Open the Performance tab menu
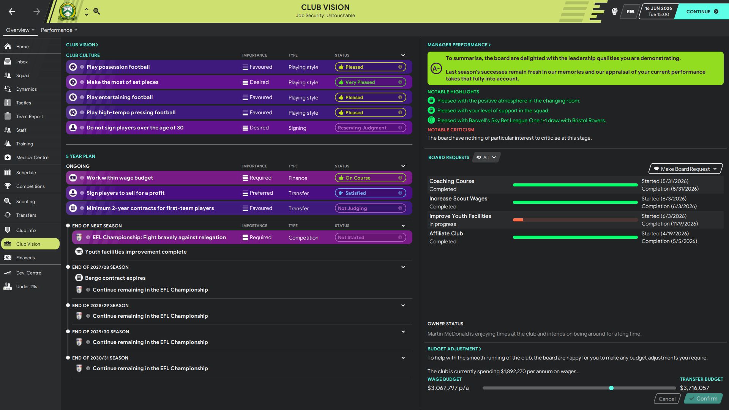The image size is (729, 410). click(x=59, y=30)
